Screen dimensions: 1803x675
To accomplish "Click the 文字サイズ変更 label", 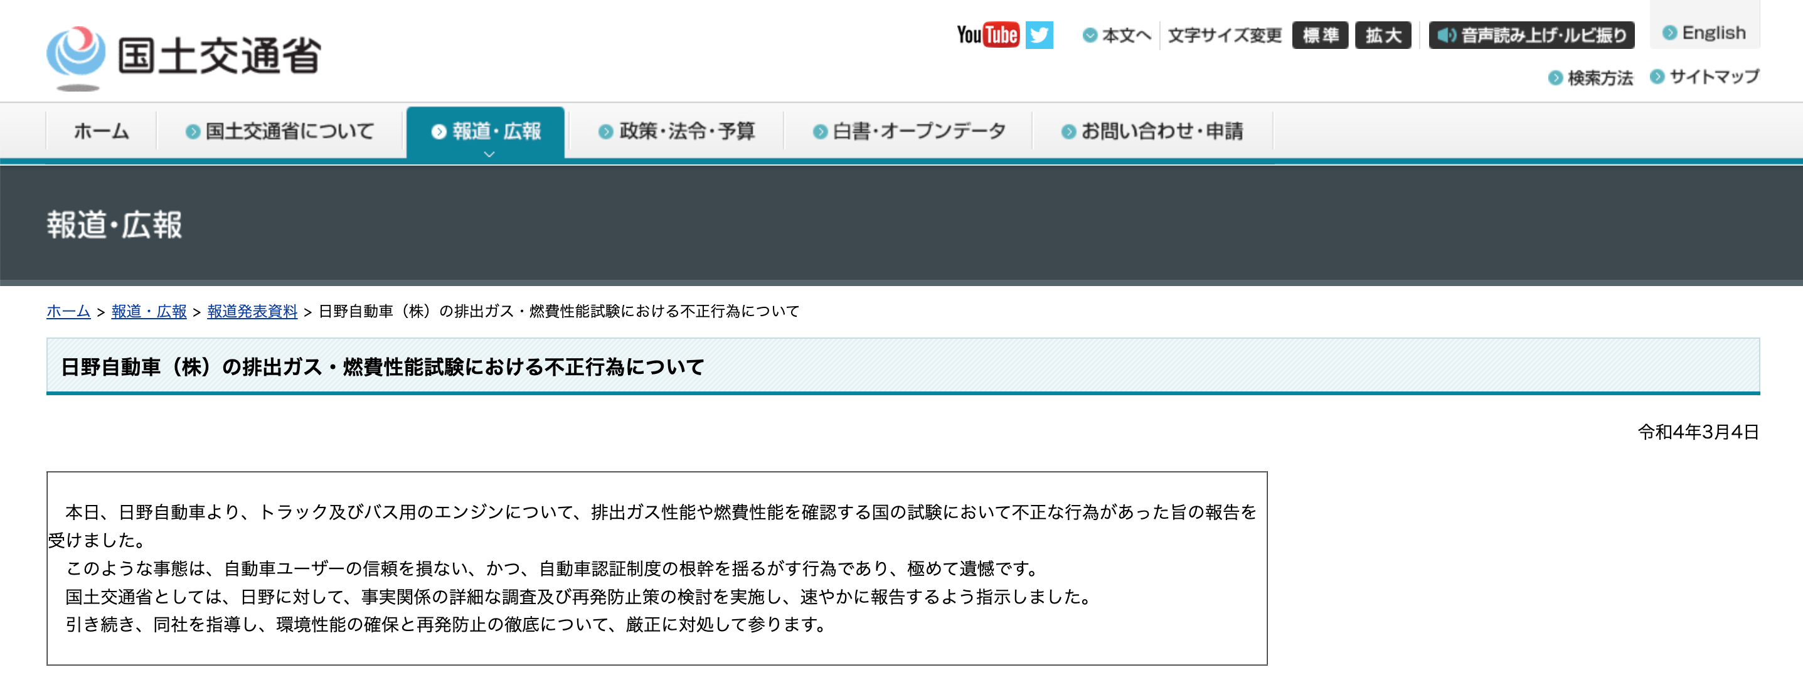I will pyautogui.click(x=1224, y=35).
